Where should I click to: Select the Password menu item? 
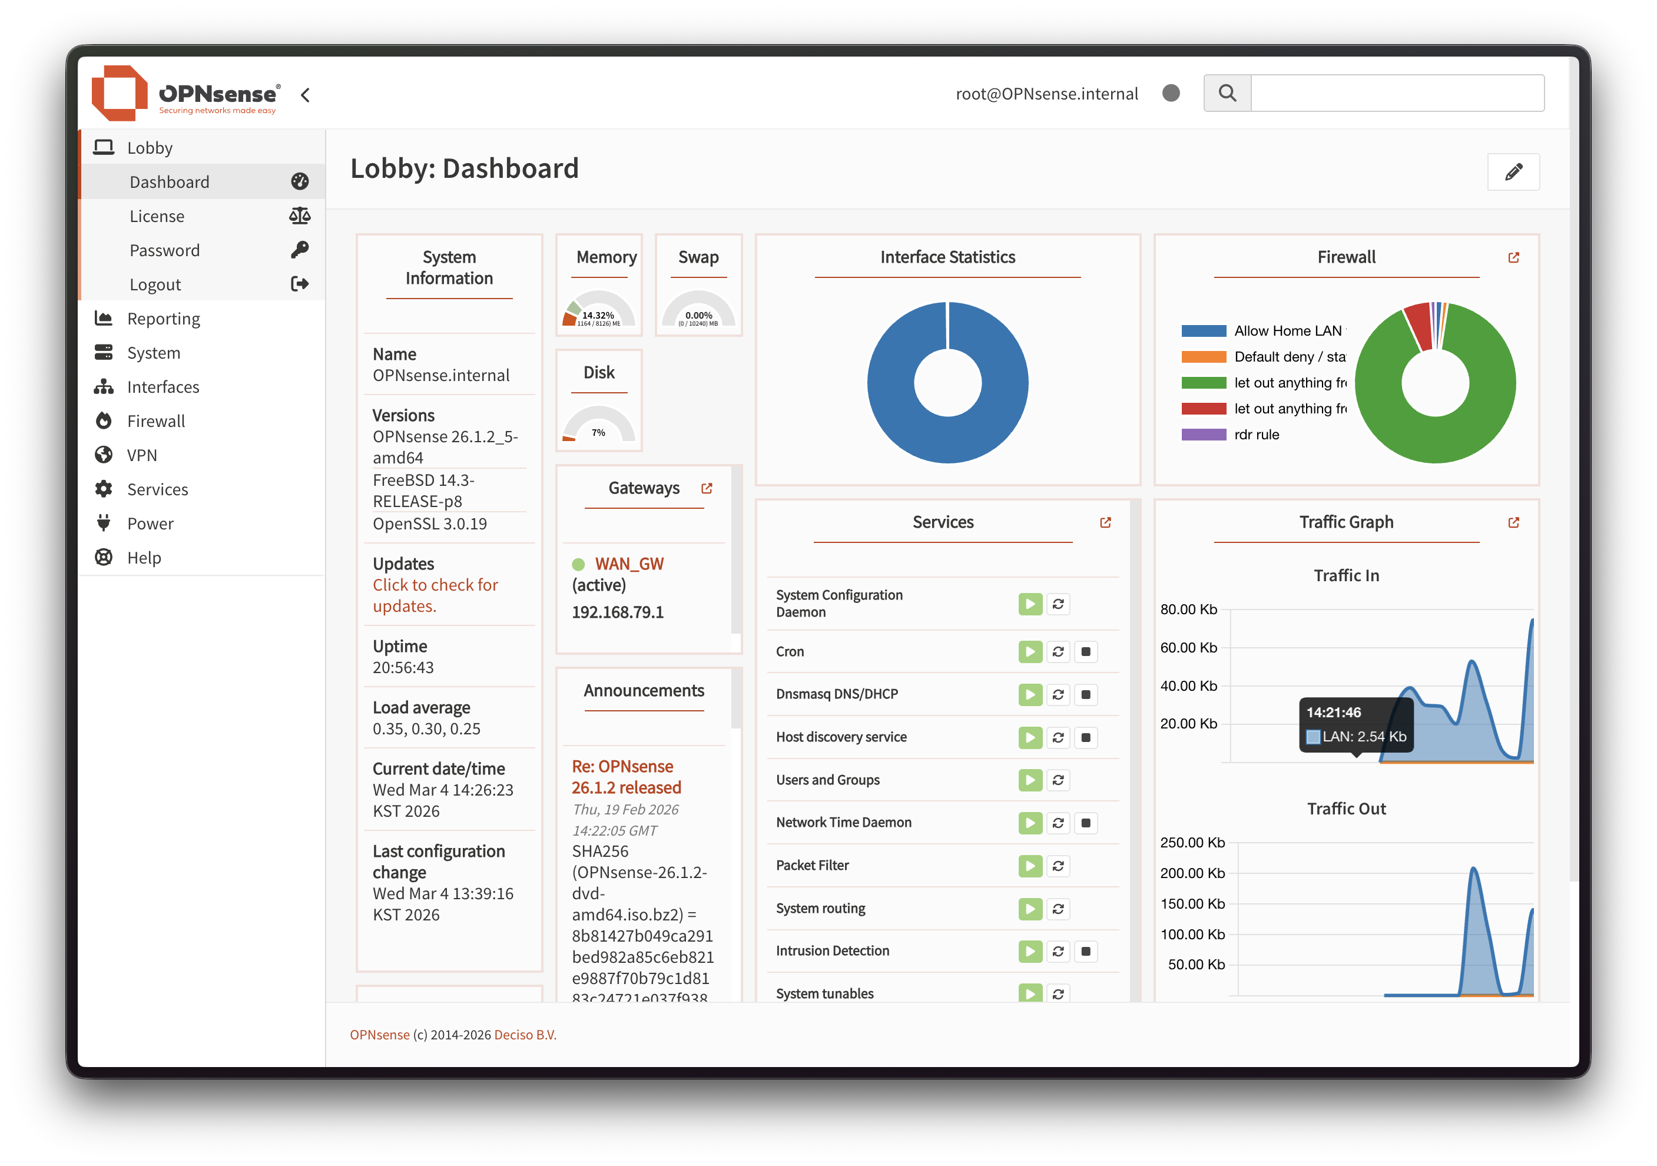pyautogui.click(x=164, y=250)
